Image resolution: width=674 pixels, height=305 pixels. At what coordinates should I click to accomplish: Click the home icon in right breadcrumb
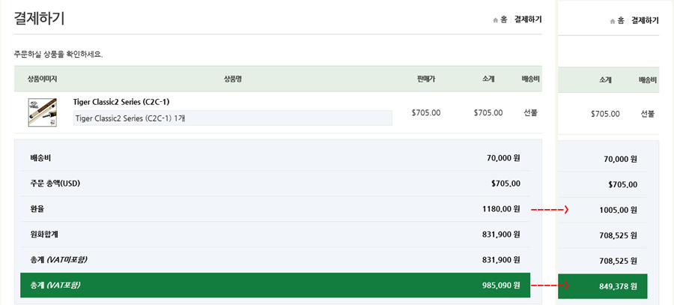[612, 21]
